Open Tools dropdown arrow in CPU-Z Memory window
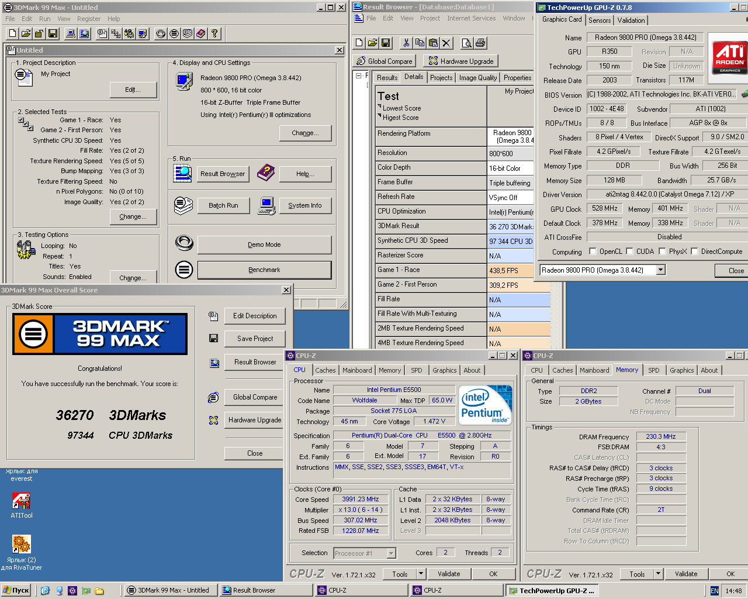 tap(658, 574)
